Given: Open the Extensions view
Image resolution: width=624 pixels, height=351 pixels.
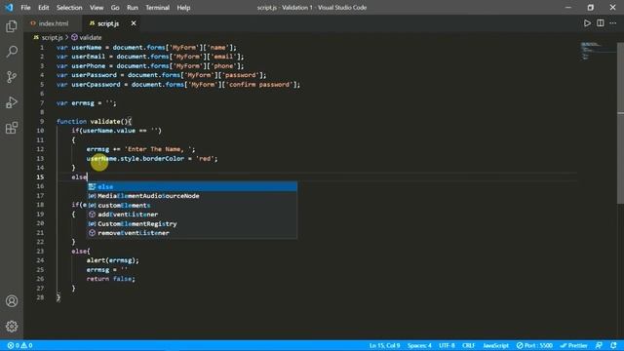Looking at the screenshot, I should 12,128.
